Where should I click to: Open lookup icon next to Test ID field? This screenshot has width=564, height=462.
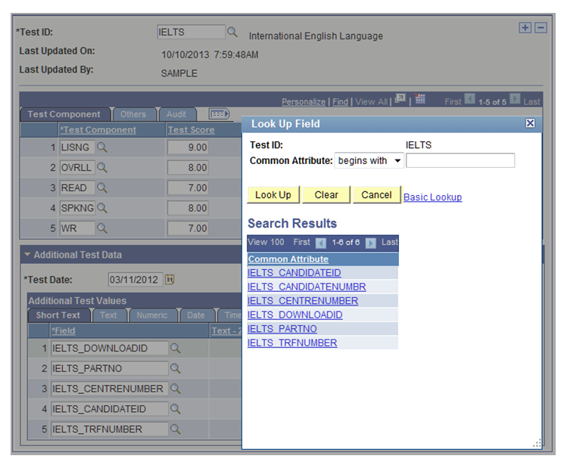232,33
